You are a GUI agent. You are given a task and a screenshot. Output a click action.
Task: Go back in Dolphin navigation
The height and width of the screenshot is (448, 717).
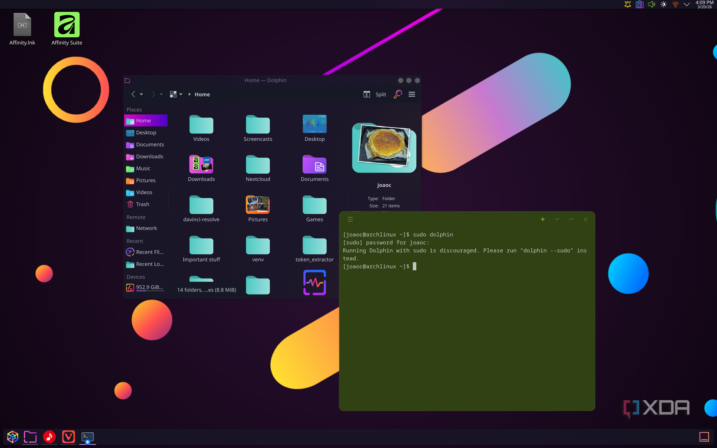[x=133, y=94]
